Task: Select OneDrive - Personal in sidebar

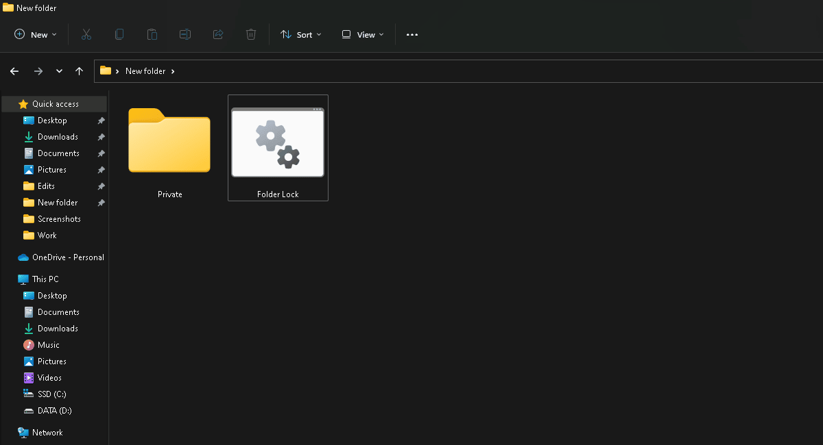Action: [x=68, y=257]
